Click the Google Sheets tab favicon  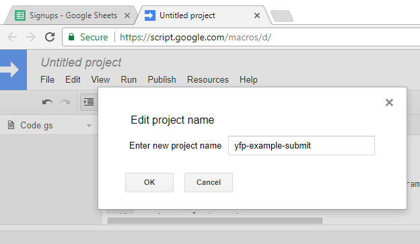click(20, 15)
